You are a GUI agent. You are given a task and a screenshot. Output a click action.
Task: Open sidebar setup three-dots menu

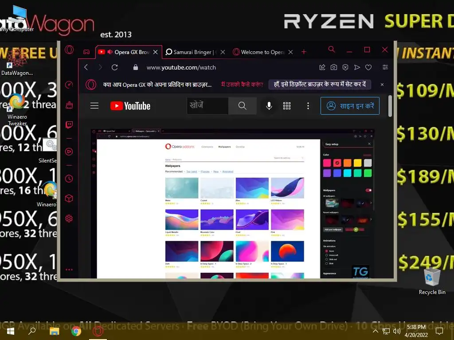point(69,270)
